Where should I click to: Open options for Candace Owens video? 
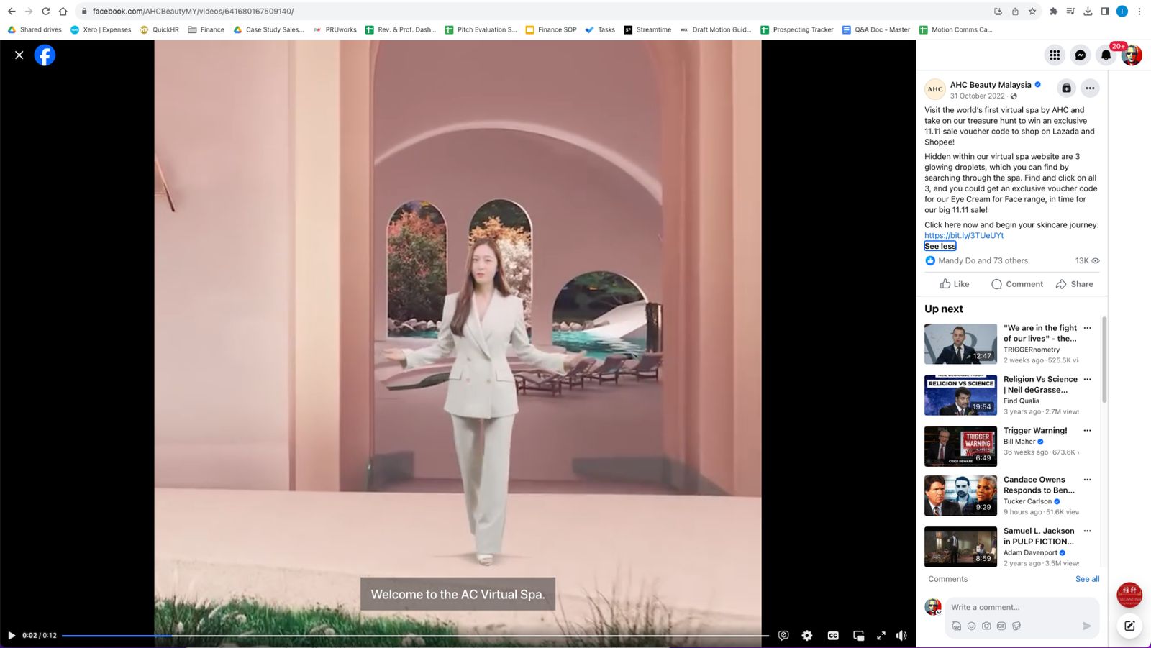click(x=1087, y=480)
